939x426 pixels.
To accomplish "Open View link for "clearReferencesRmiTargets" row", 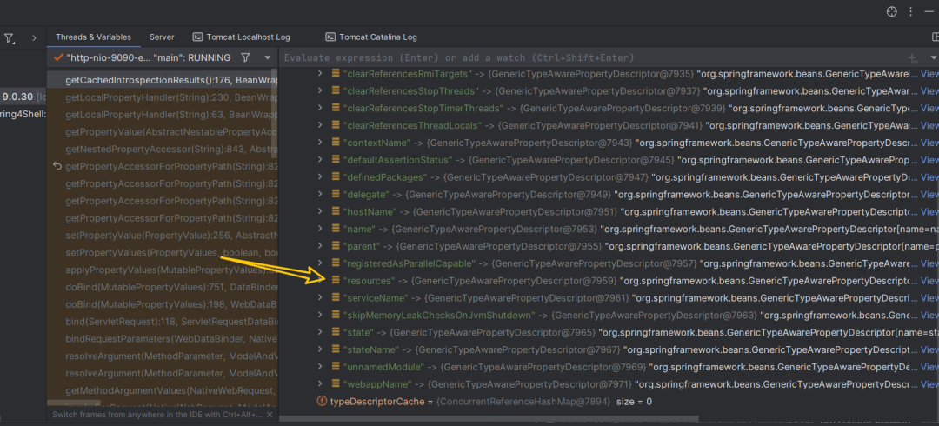I will [929, 74].
